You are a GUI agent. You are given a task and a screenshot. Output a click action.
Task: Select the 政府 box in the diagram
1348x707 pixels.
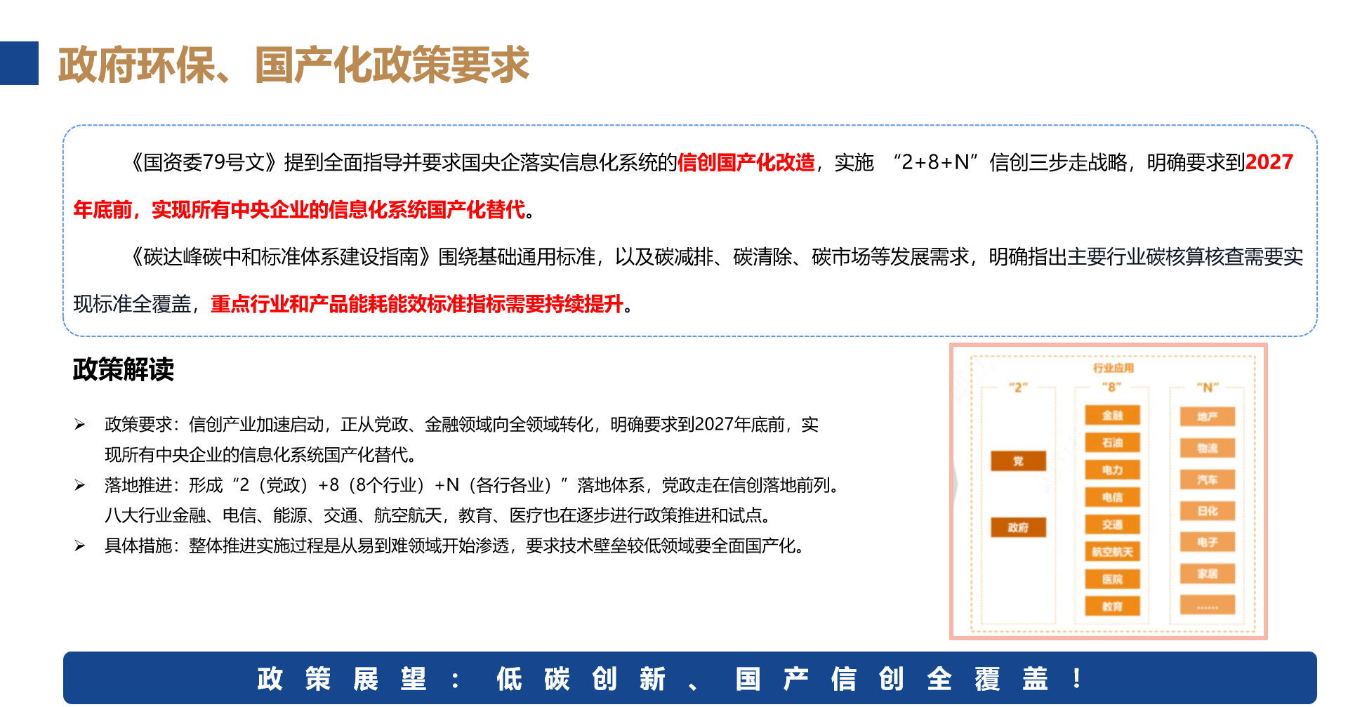(1018, 527)
